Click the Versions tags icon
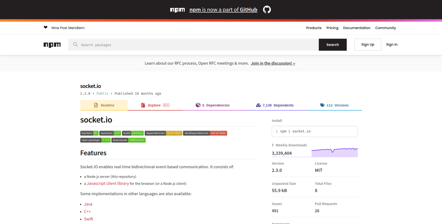442x224 pixels. (322, 105)
